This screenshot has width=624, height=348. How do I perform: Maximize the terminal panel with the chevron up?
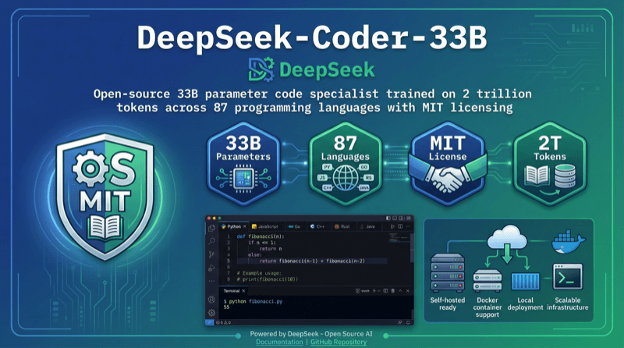[400, 291]
